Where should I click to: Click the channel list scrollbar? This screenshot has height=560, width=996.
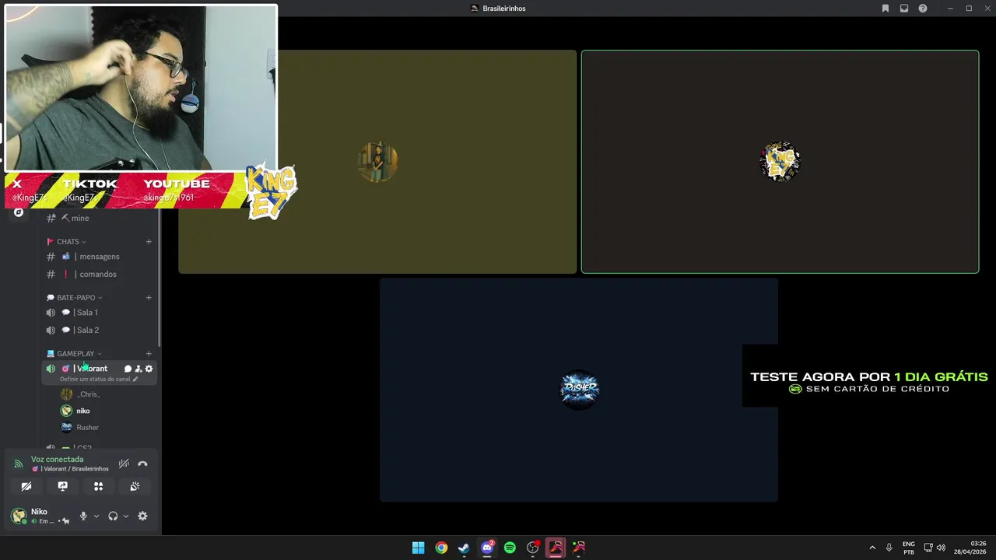pos(160,278)
